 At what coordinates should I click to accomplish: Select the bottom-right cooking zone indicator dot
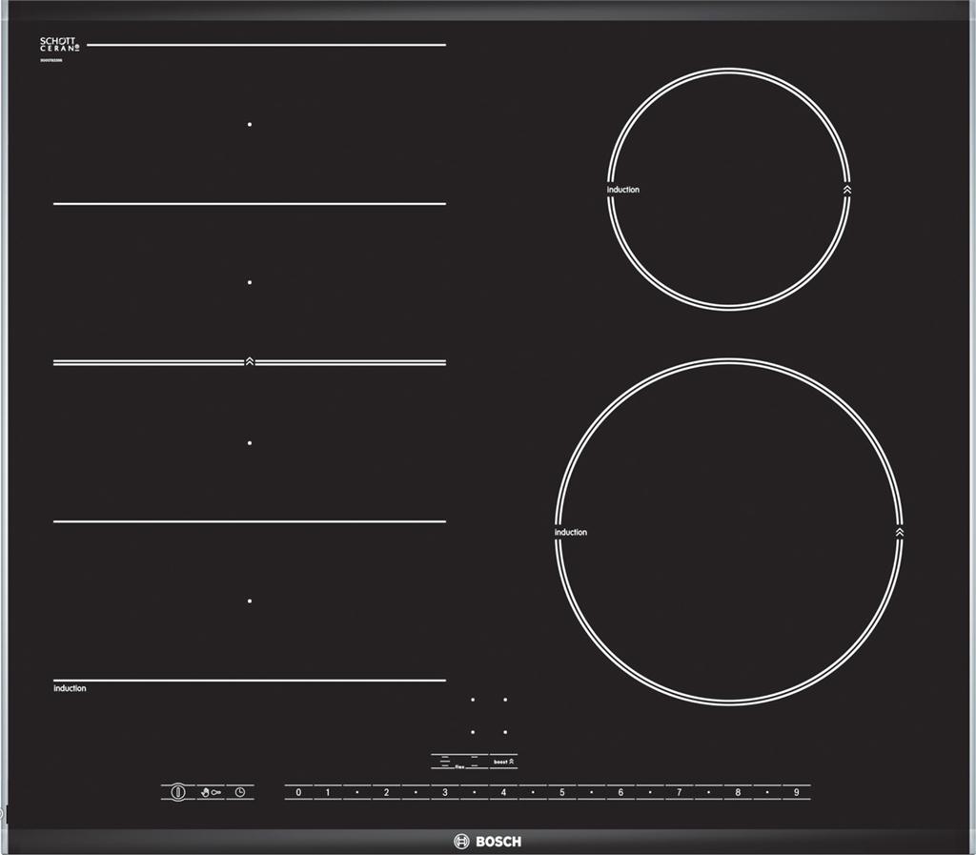pyautogui.click(x=505, y=732)
